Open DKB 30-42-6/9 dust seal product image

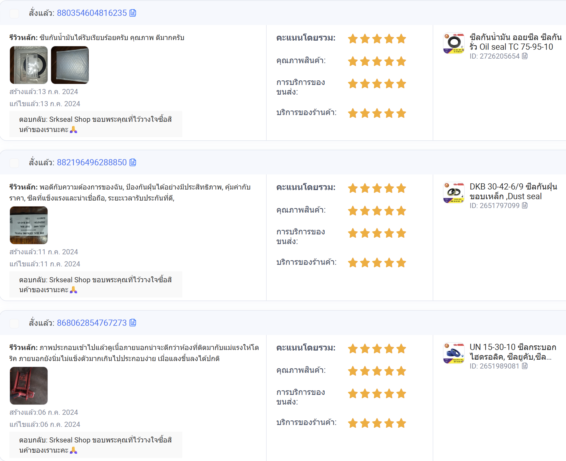[x=454, y=193]
